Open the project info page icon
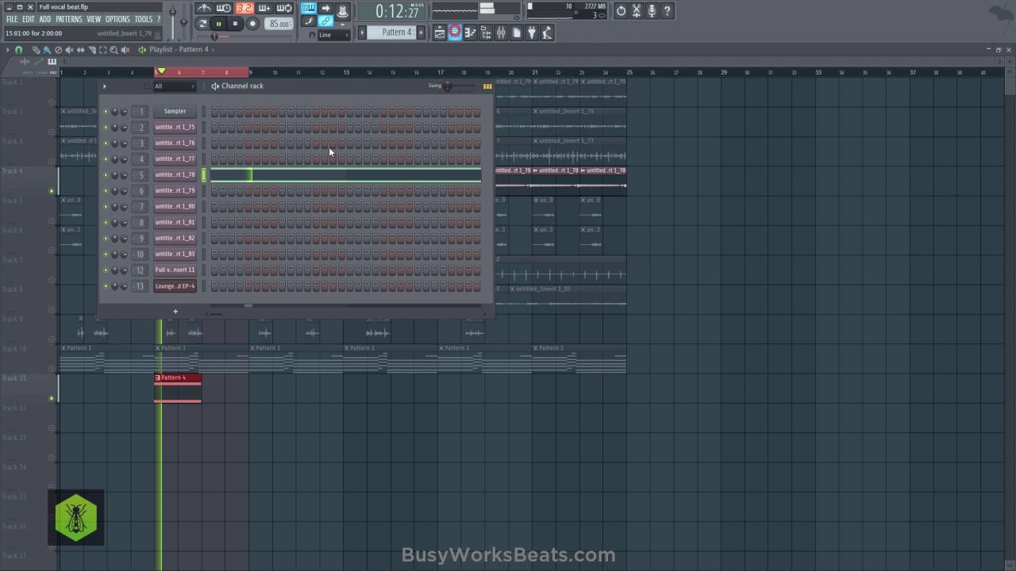Screen dimensions: 1016x571 tap(516, 33)
